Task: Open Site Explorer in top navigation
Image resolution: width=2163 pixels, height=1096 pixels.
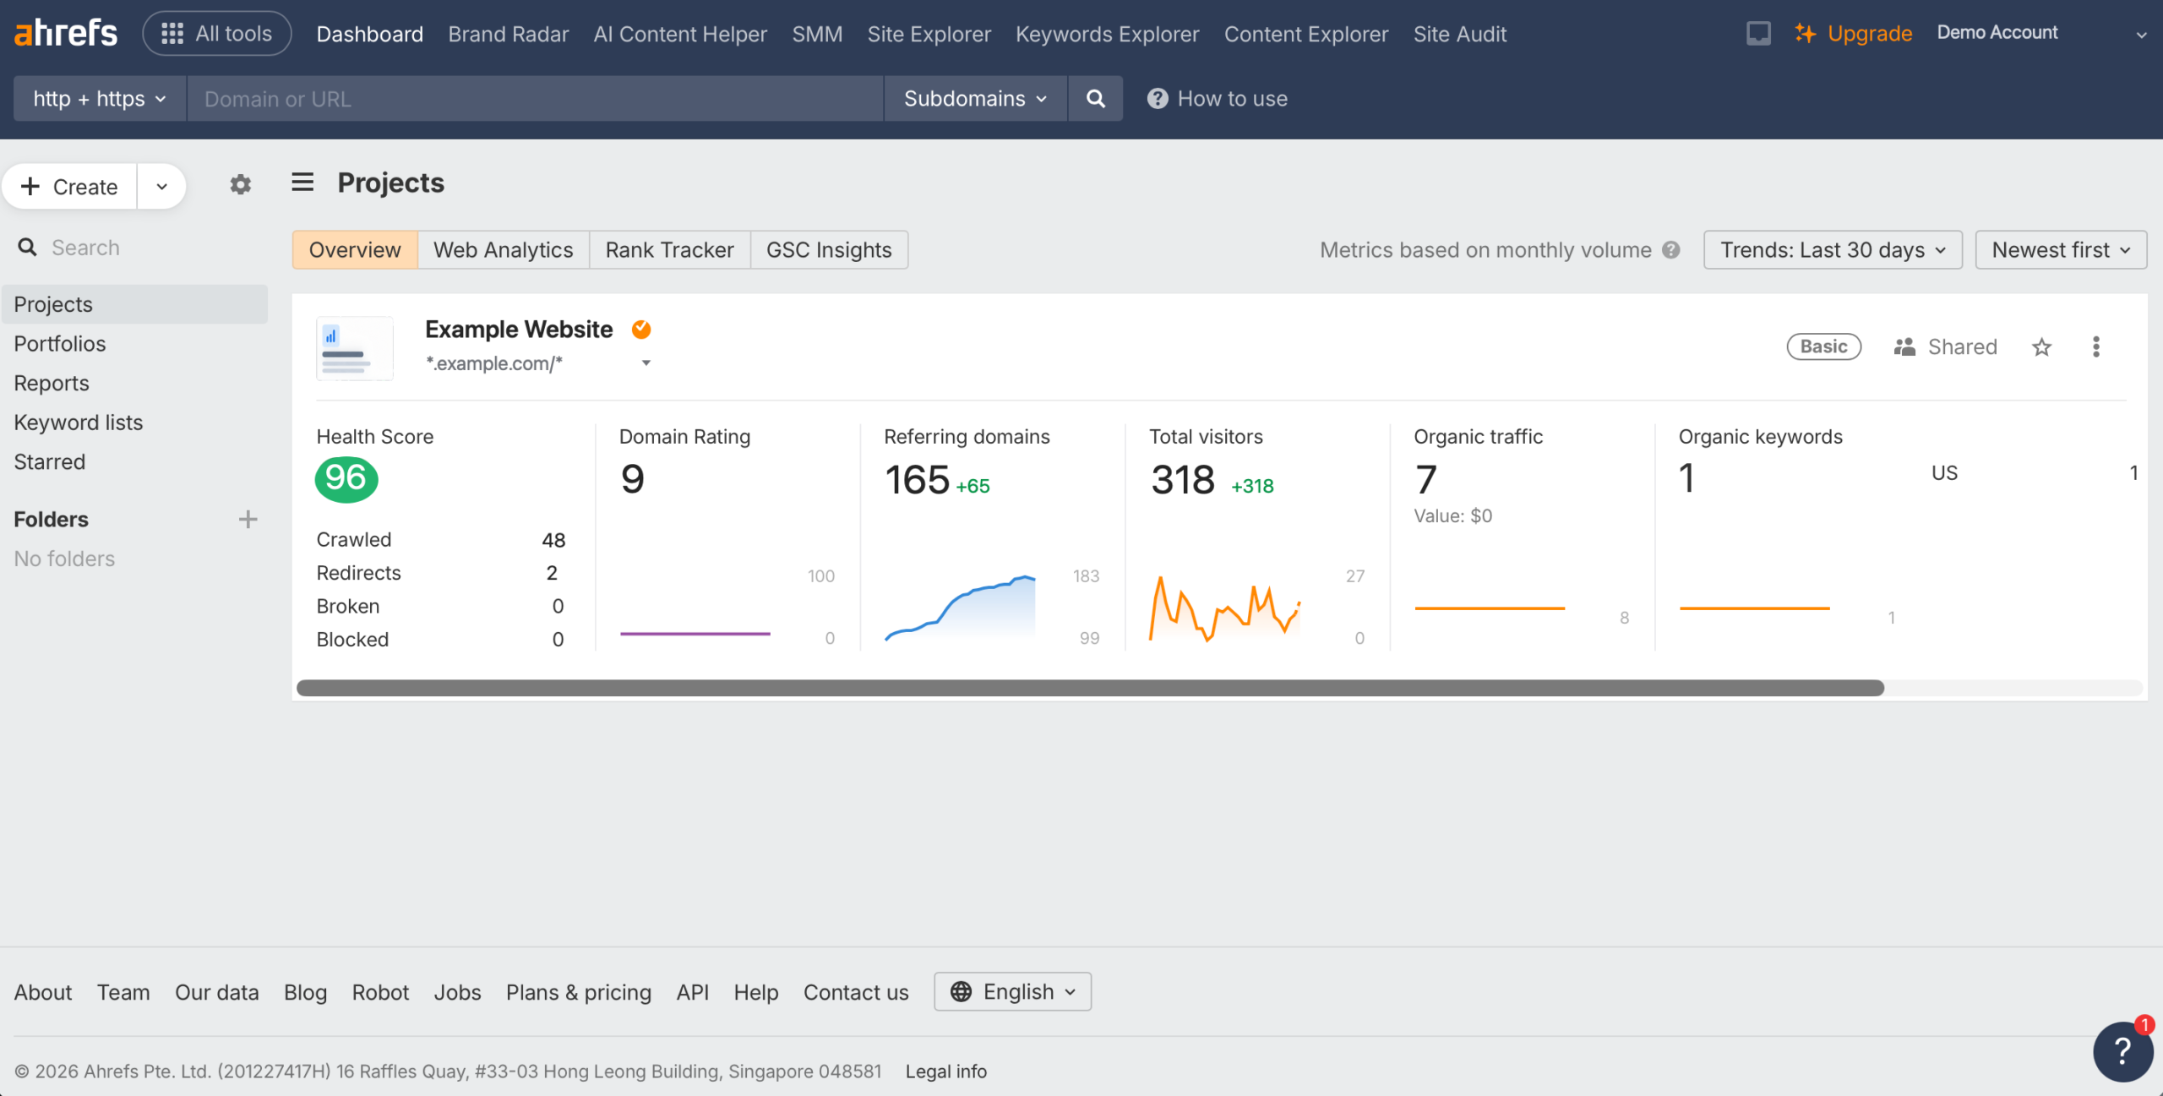Action: 929,34
